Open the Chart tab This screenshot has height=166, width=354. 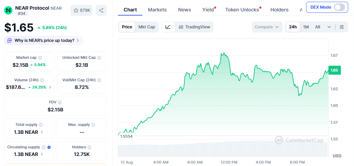click(x=130, y=10)
